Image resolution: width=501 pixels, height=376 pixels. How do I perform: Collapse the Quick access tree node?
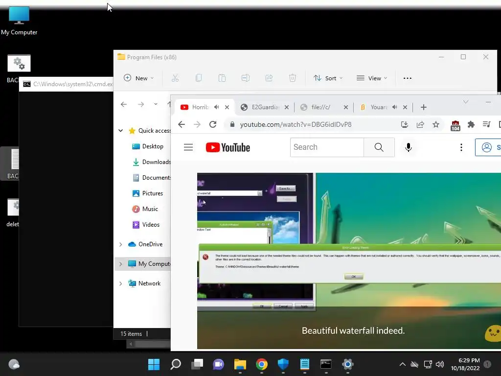point(120,130)
